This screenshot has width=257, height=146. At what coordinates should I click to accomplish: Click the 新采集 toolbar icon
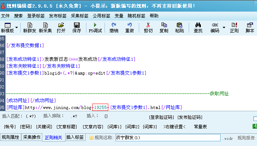(46, 28)
